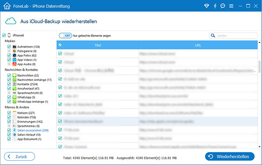The width and height of the screenshot is (262, 165).
Task: Uncheck the WhatsApp (5) checkbox
Action: point(9,97)
